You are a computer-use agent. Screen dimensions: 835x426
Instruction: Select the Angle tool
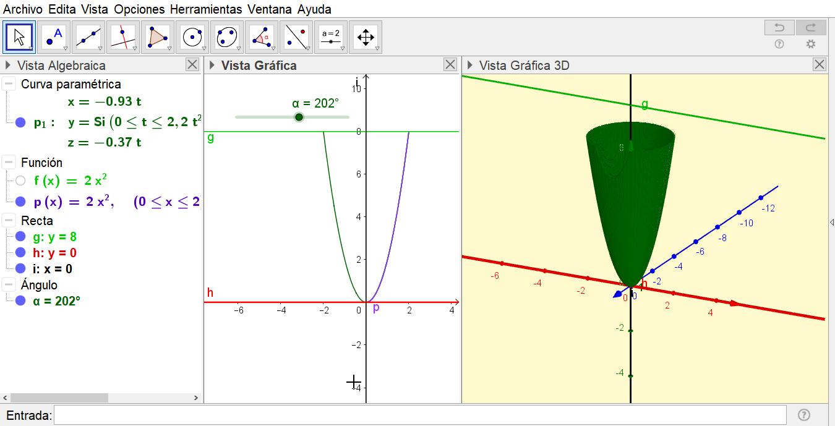[262, 37]
